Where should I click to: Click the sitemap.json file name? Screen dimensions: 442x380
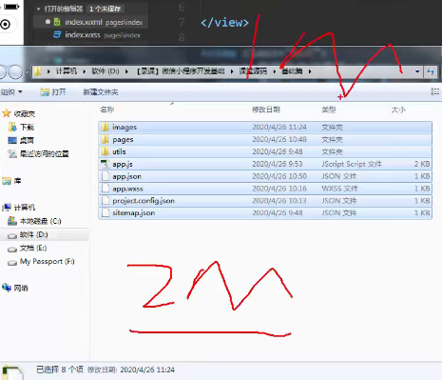pyautogui.click(x=134, y=212)
